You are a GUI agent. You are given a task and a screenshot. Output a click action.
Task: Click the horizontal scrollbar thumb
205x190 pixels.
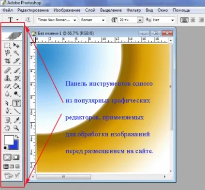pyautogui.click(x=64, y=177)
